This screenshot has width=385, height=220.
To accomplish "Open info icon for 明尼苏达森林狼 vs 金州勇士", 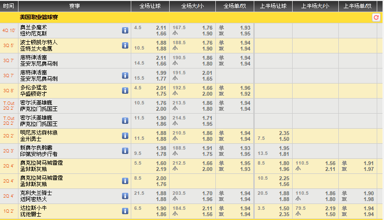I will click(x=125, y=135).
